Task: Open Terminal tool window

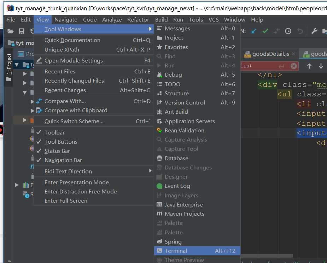Action: pos(197,251)
